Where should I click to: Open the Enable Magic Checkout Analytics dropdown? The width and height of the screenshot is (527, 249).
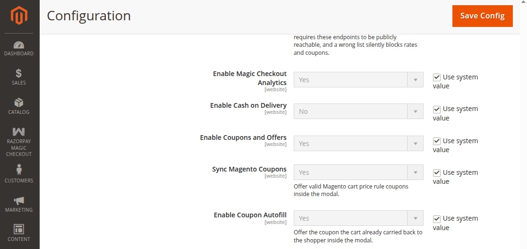(358, 80)
